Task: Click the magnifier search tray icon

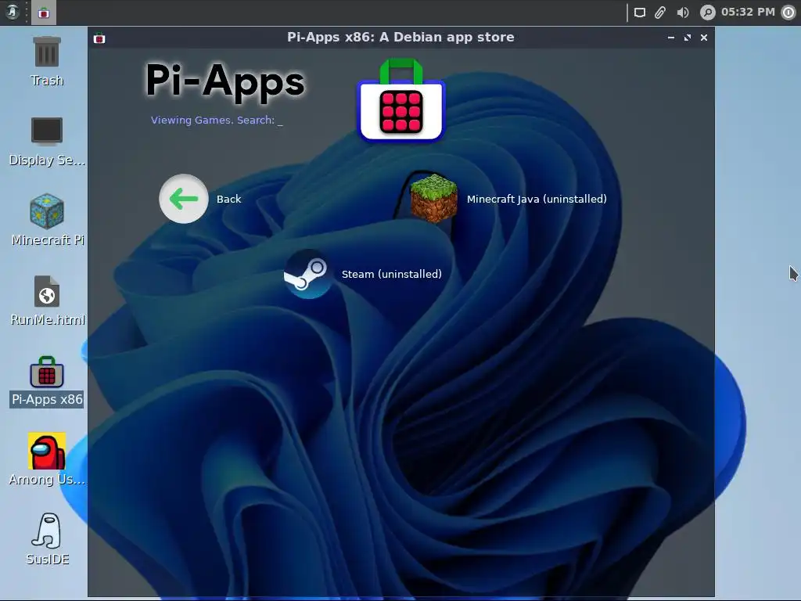Action: [x=707, y=13]
